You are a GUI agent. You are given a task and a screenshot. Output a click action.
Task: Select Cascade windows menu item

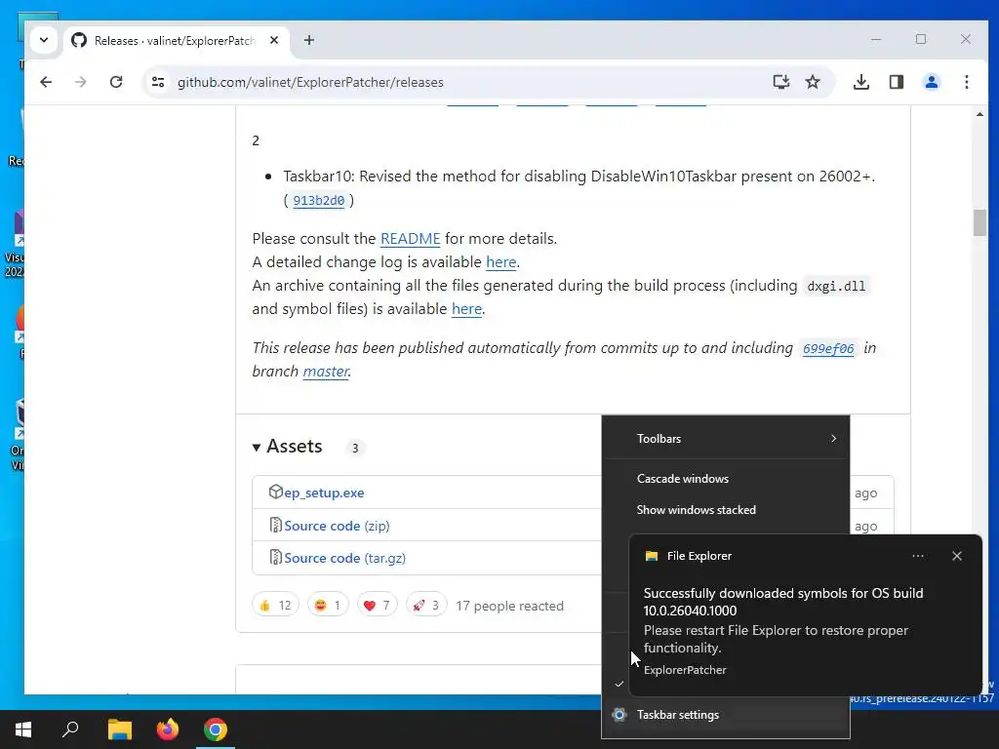pos(726,479)
